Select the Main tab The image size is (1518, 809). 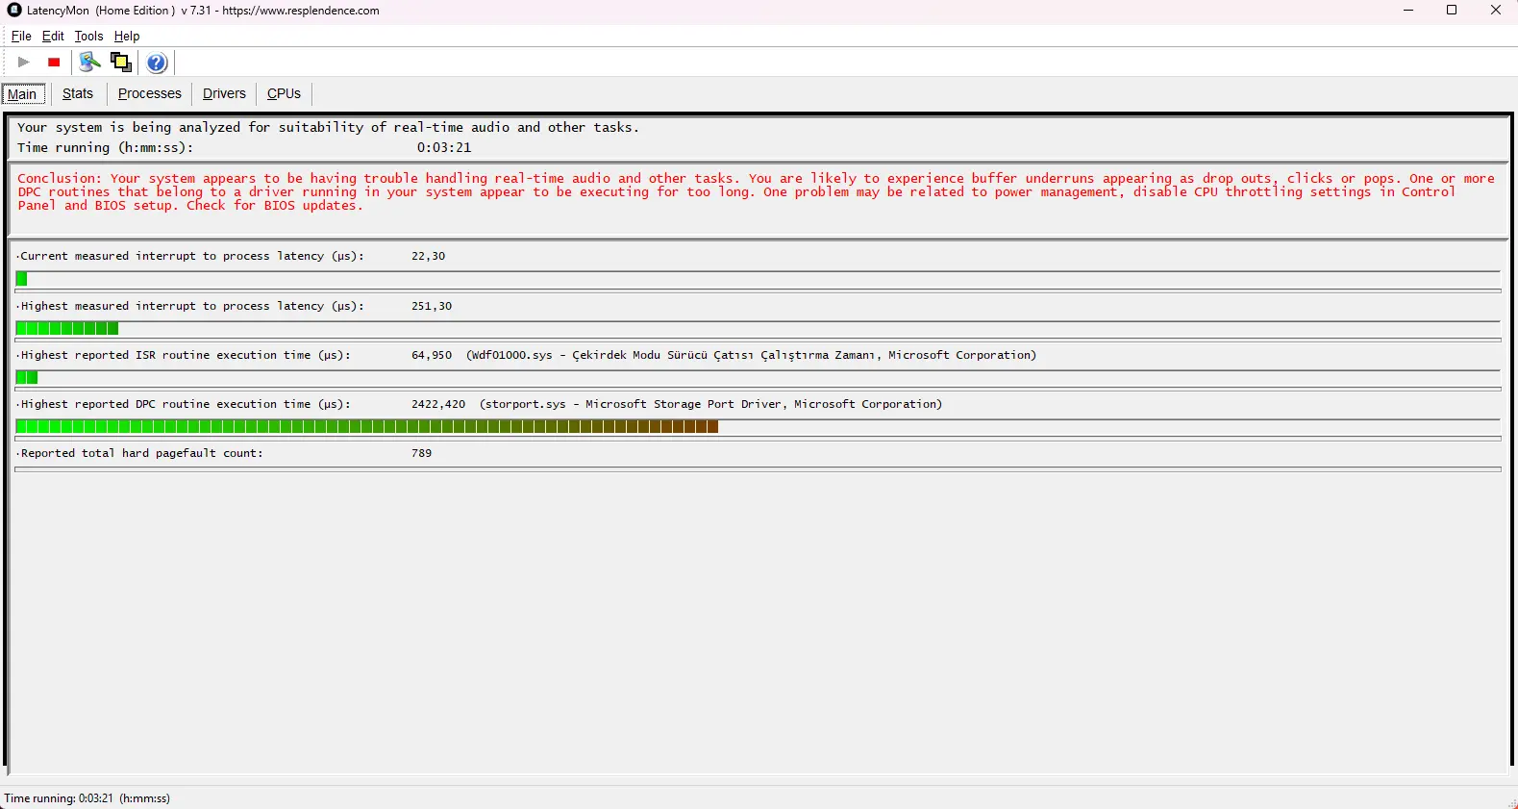coord(23,93)
